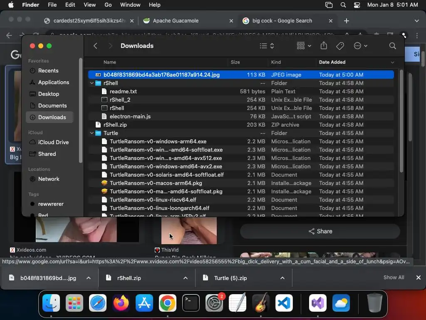Open the Group By grid dropdown in Finder
The image size is (426, 320).
click(304, 46)
